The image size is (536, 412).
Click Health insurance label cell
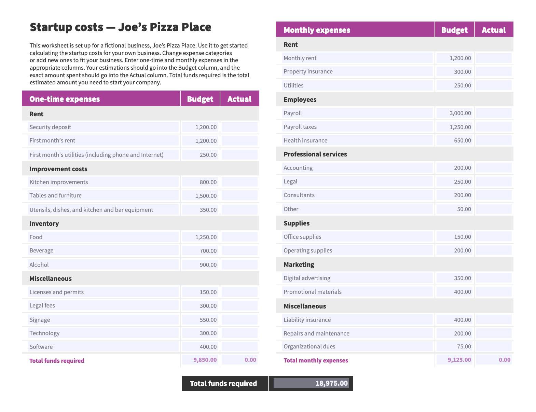click(358, 140)
